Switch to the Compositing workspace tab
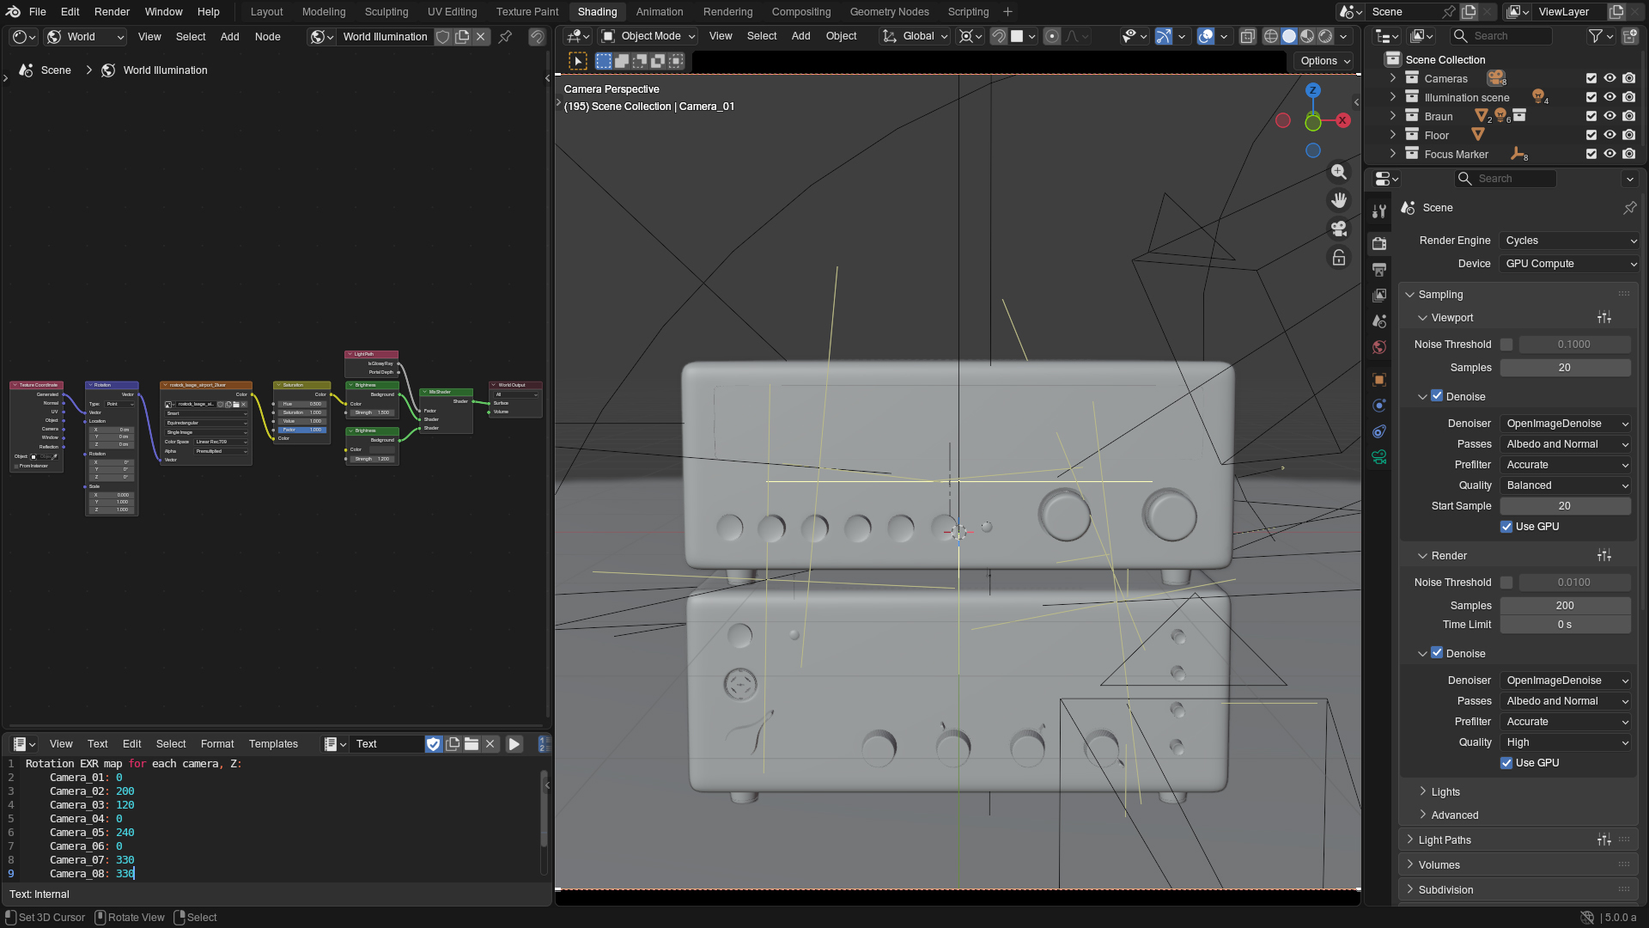The height and width of the screenshot is (928, 1649). pyautogui.click(x=800, y=12)
